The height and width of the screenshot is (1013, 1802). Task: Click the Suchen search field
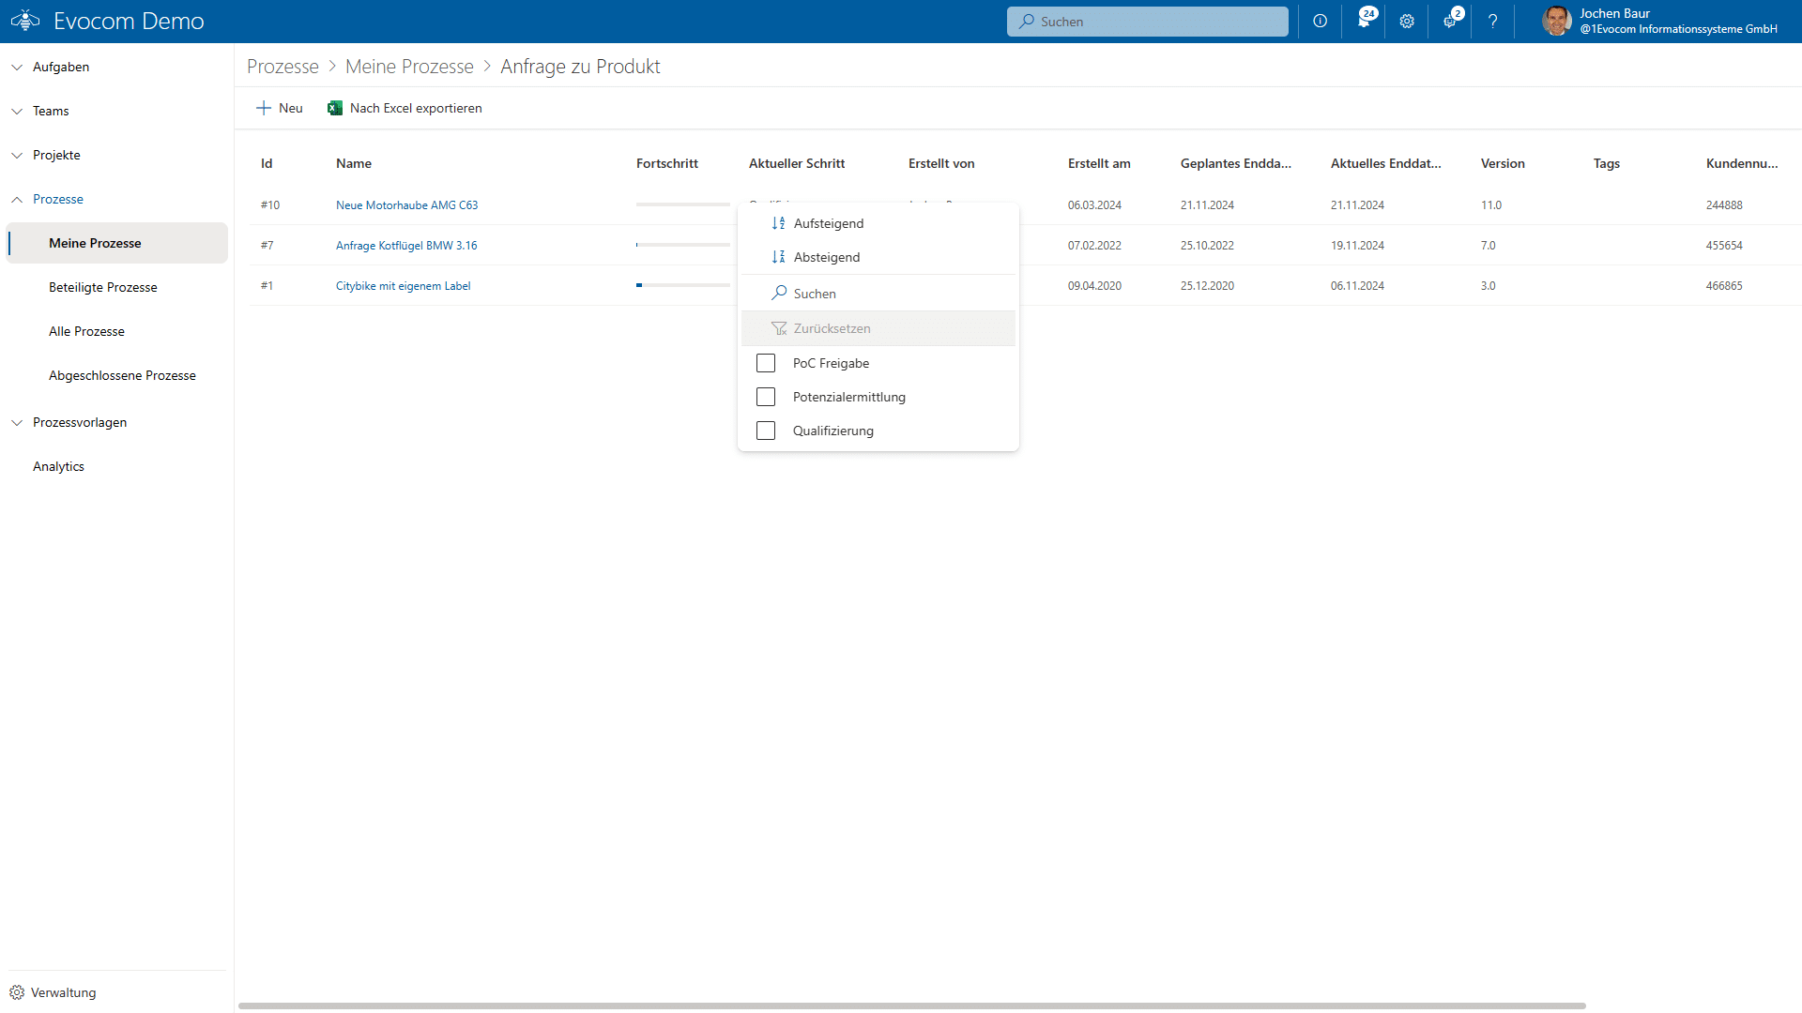1147,21
